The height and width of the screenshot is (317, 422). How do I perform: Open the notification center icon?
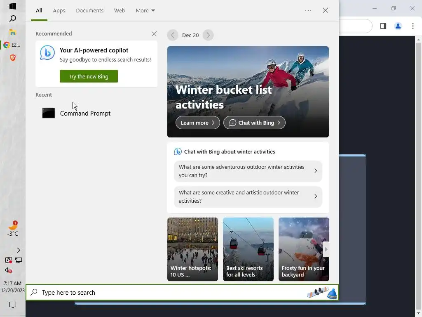[x=13, y=305]
